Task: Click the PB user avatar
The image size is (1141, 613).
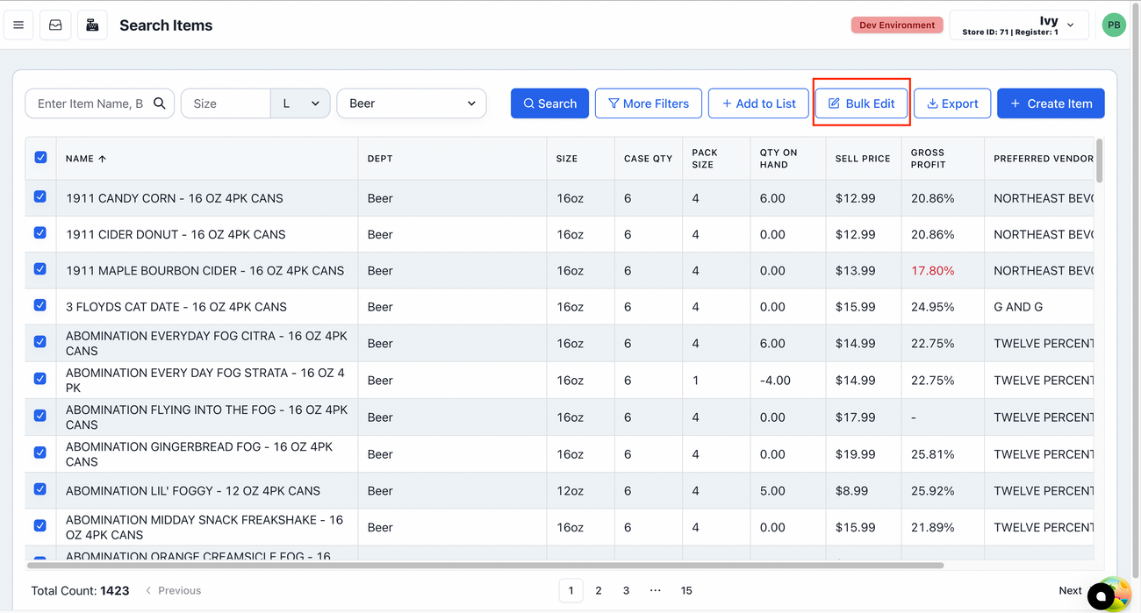Action: tap(1113, 25)
